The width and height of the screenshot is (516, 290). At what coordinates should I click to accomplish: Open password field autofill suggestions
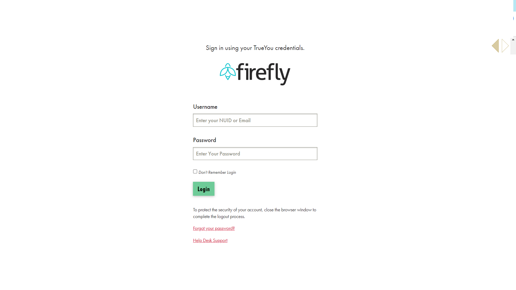point(255,153)
